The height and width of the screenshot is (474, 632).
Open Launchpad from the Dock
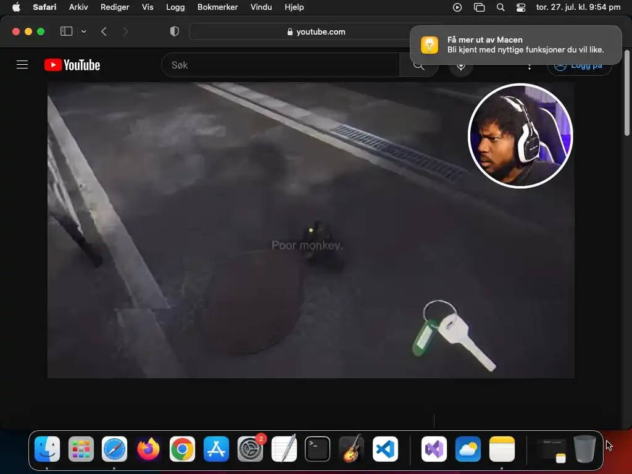point(81,449)
